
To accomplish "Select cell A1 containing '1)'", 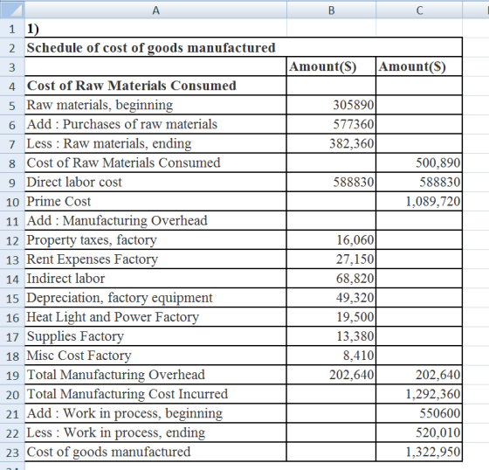I will point(155,29).
